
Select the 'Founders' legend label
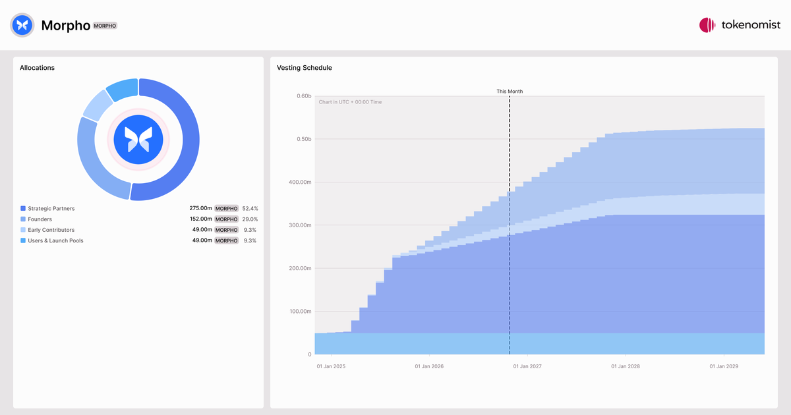click(40, 219)
